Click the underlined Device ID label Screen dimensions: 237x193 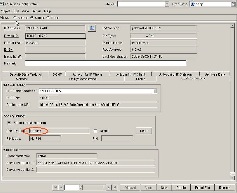click(11, 36)
